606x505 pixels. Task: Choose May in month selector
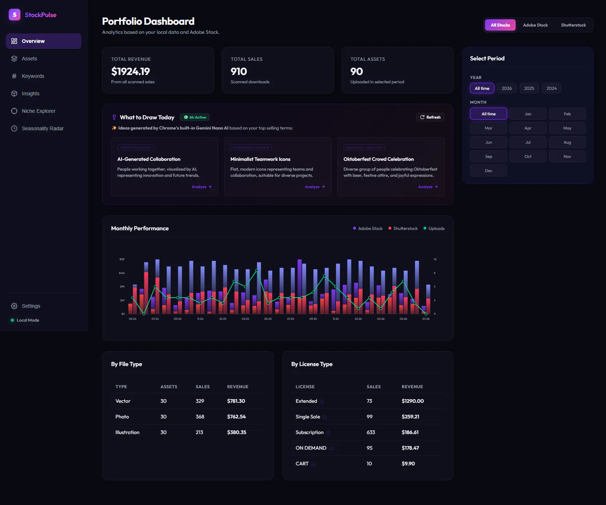tap(567, 128)
